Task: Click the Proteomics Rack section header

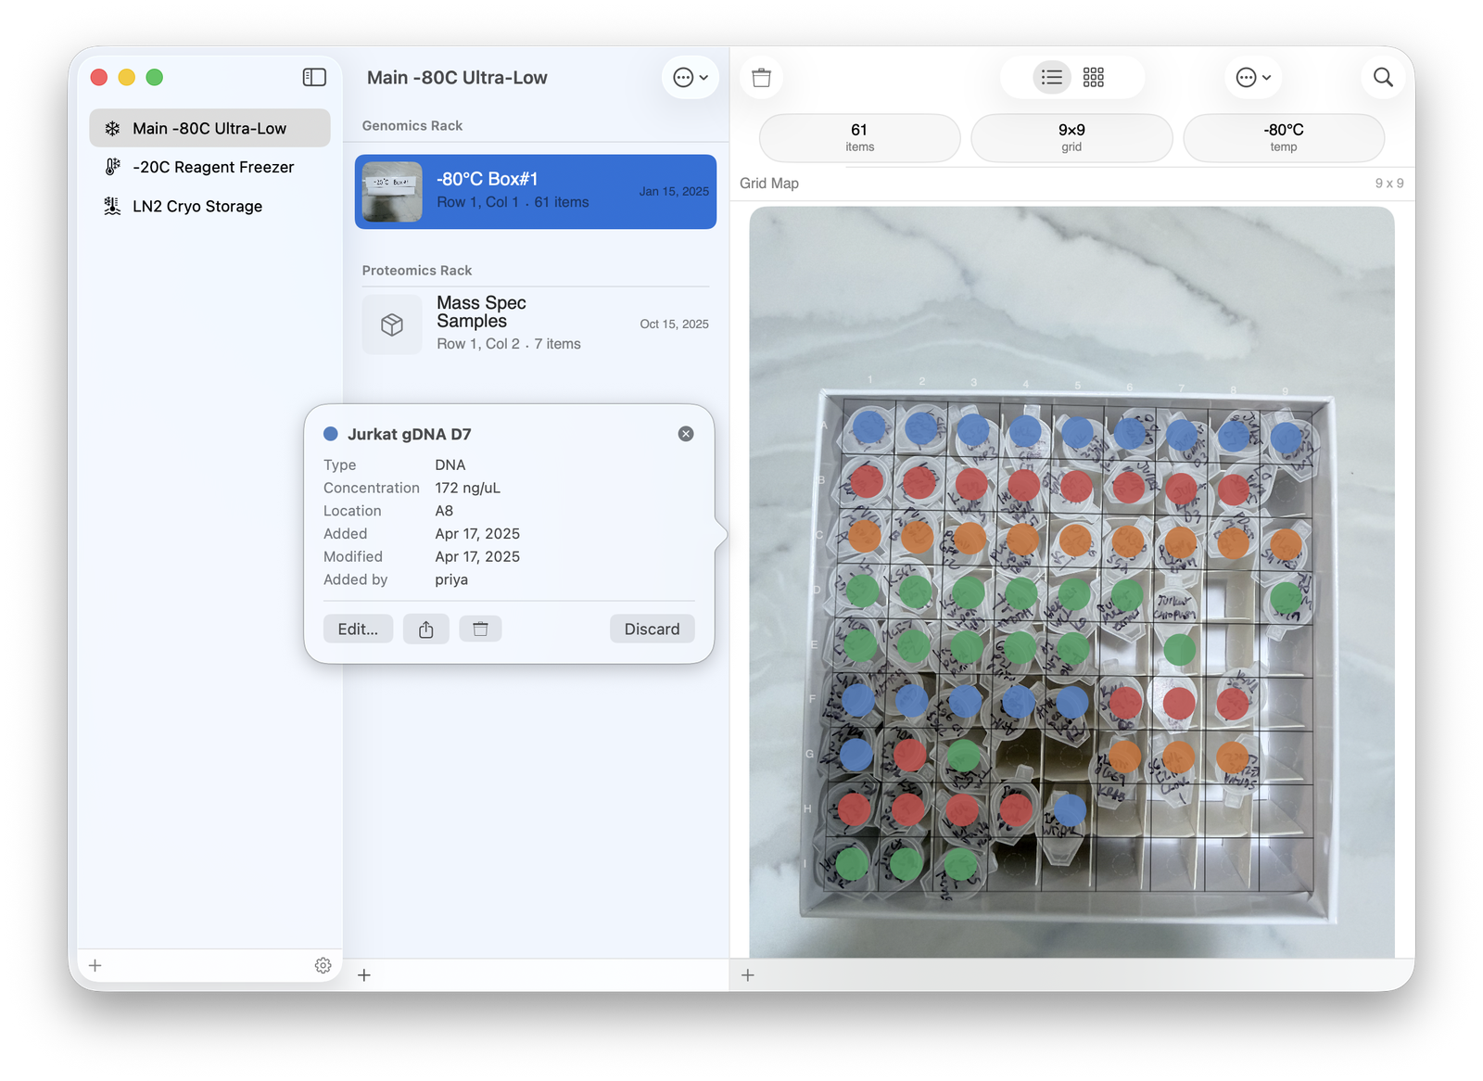Action: click(417, 270)
